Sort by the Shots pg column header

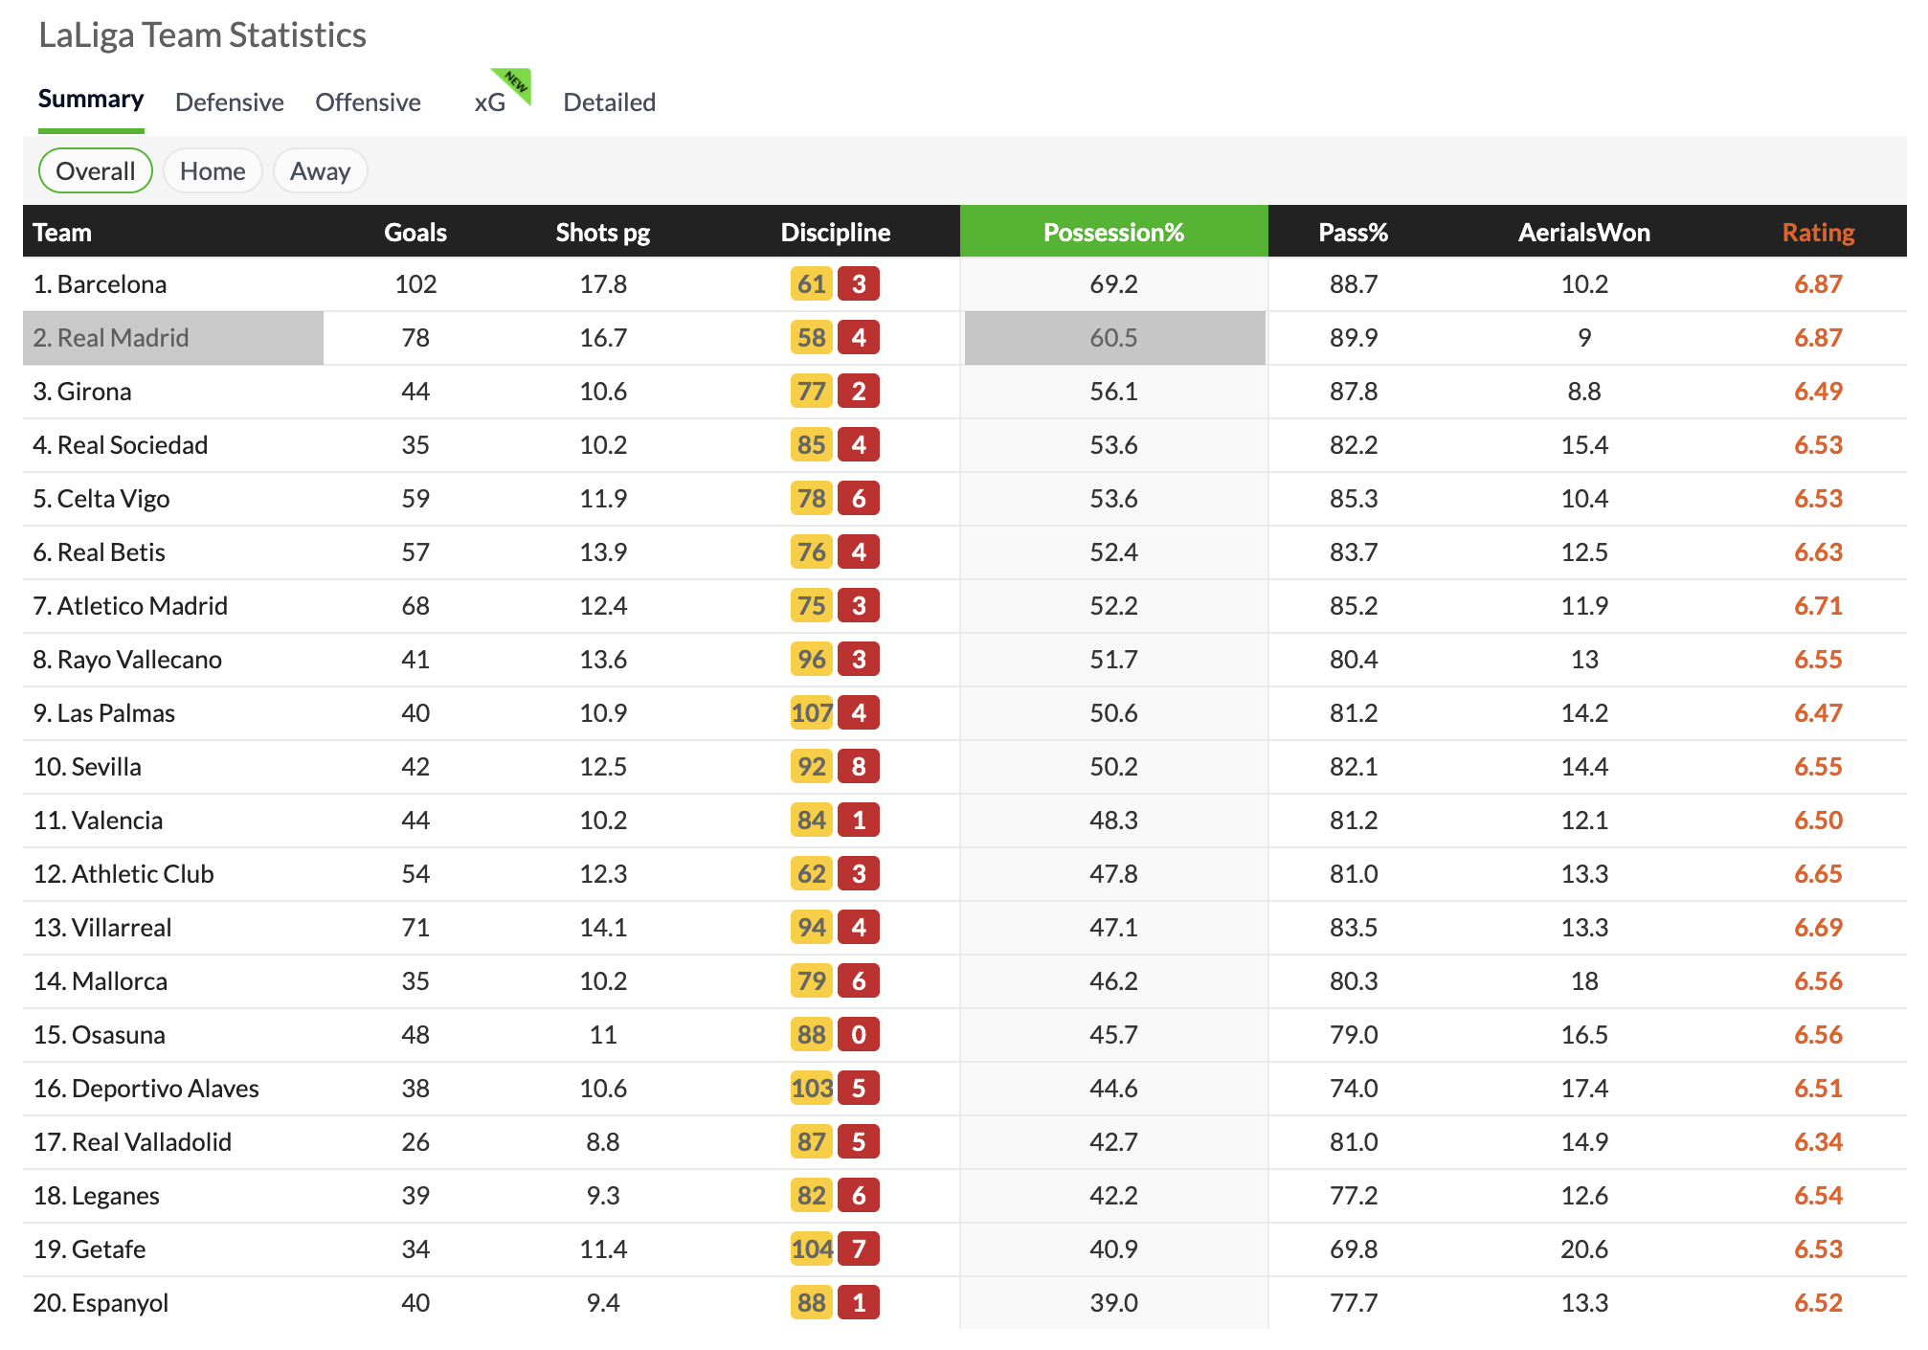[x=603, y=233]
